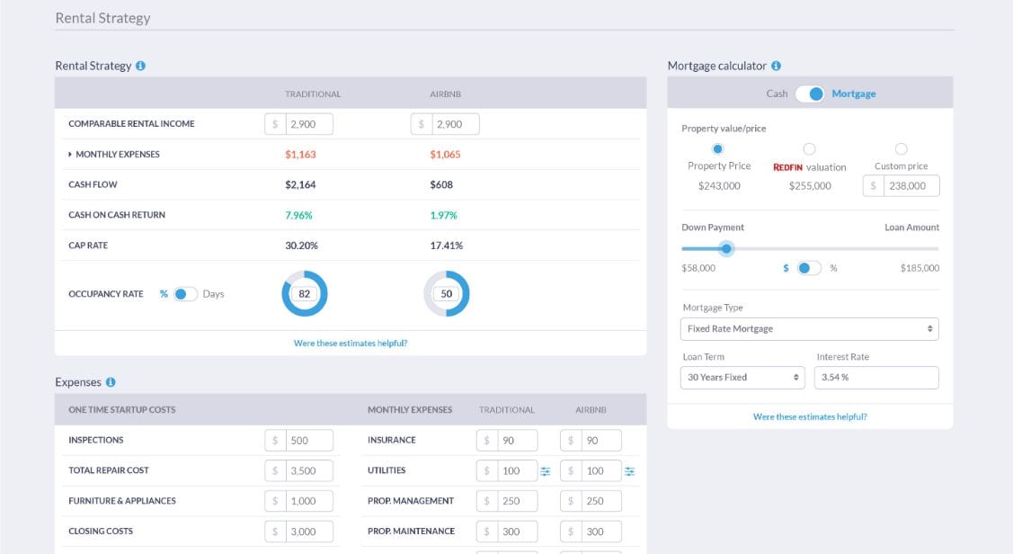This screenshot has height=554, width=1013.
Task: Click the Down Payment slider handle
Action: 726,249
